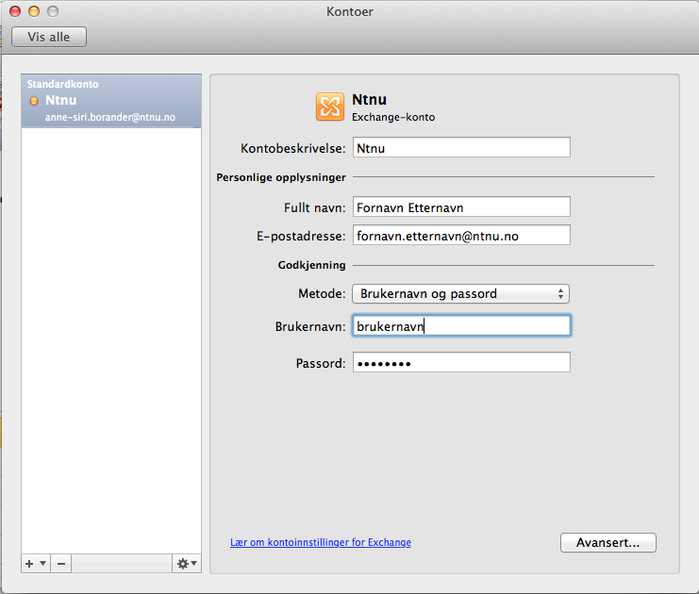Expand the arrow next to plus button
Image resolution: width=699 pixels, height=594 pixels.
[x=42, y=564]
